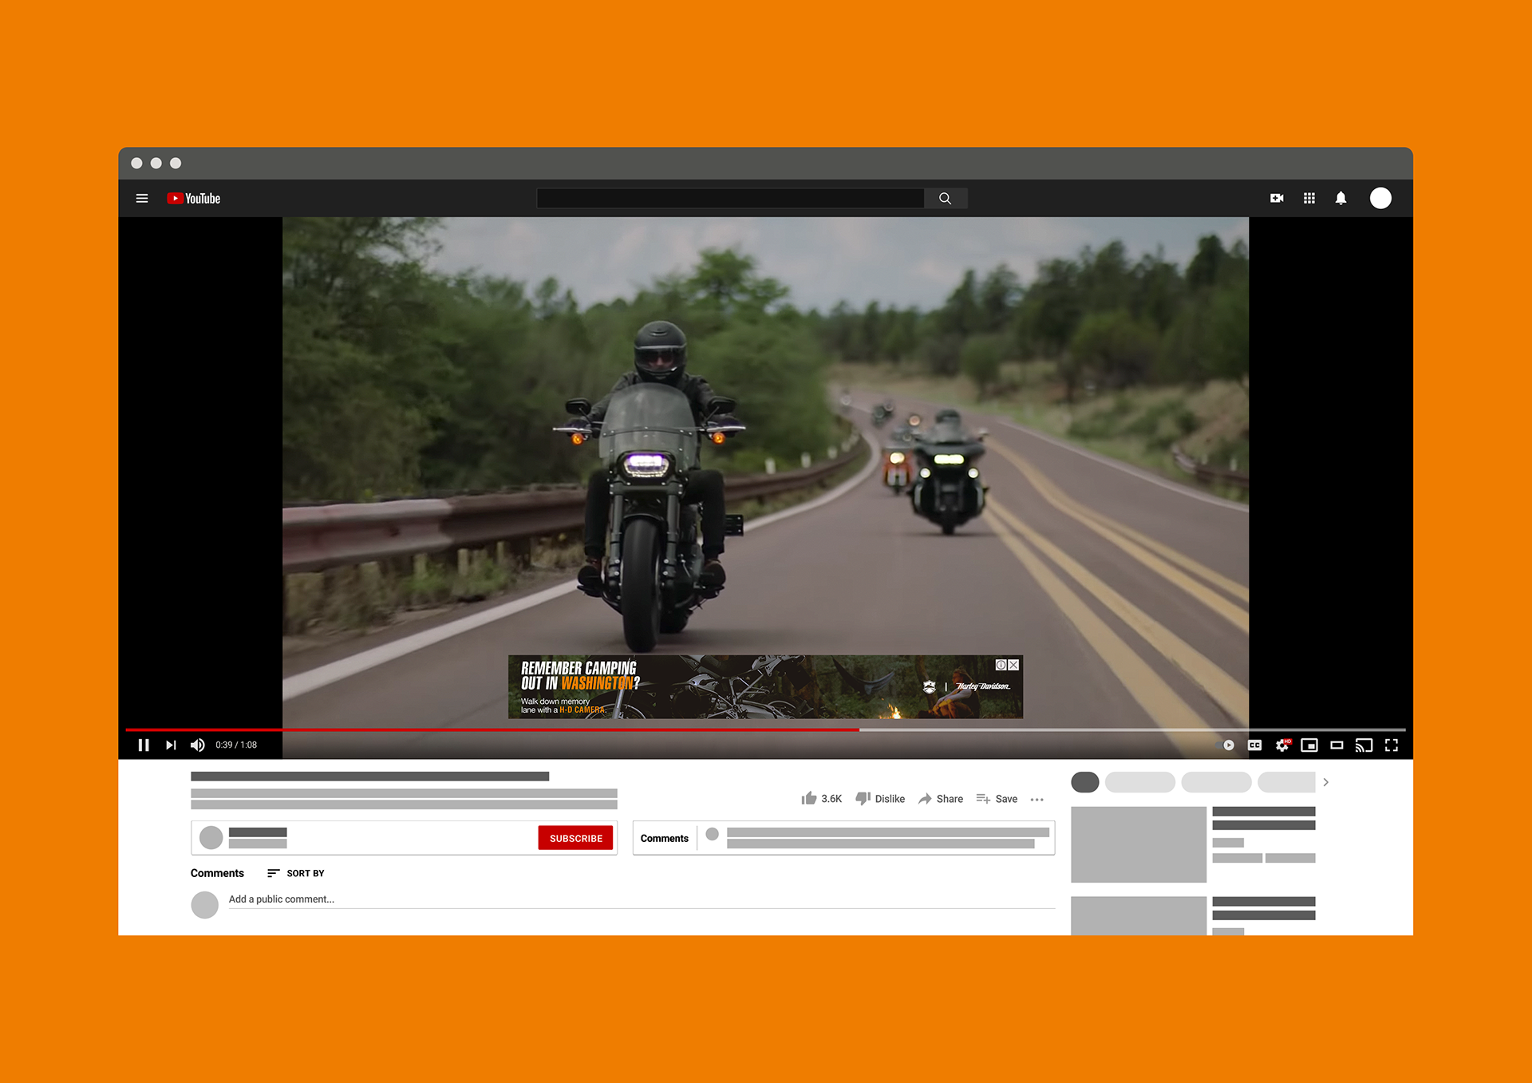Open the channel avatar

[x=211, y=838]
